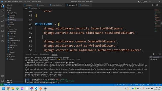Open the Accounts menu icon

click(3, 76)
